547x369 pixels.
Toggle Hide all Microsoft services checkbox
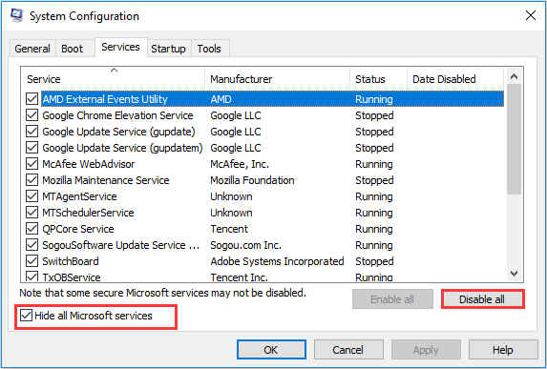click(27, 316)
